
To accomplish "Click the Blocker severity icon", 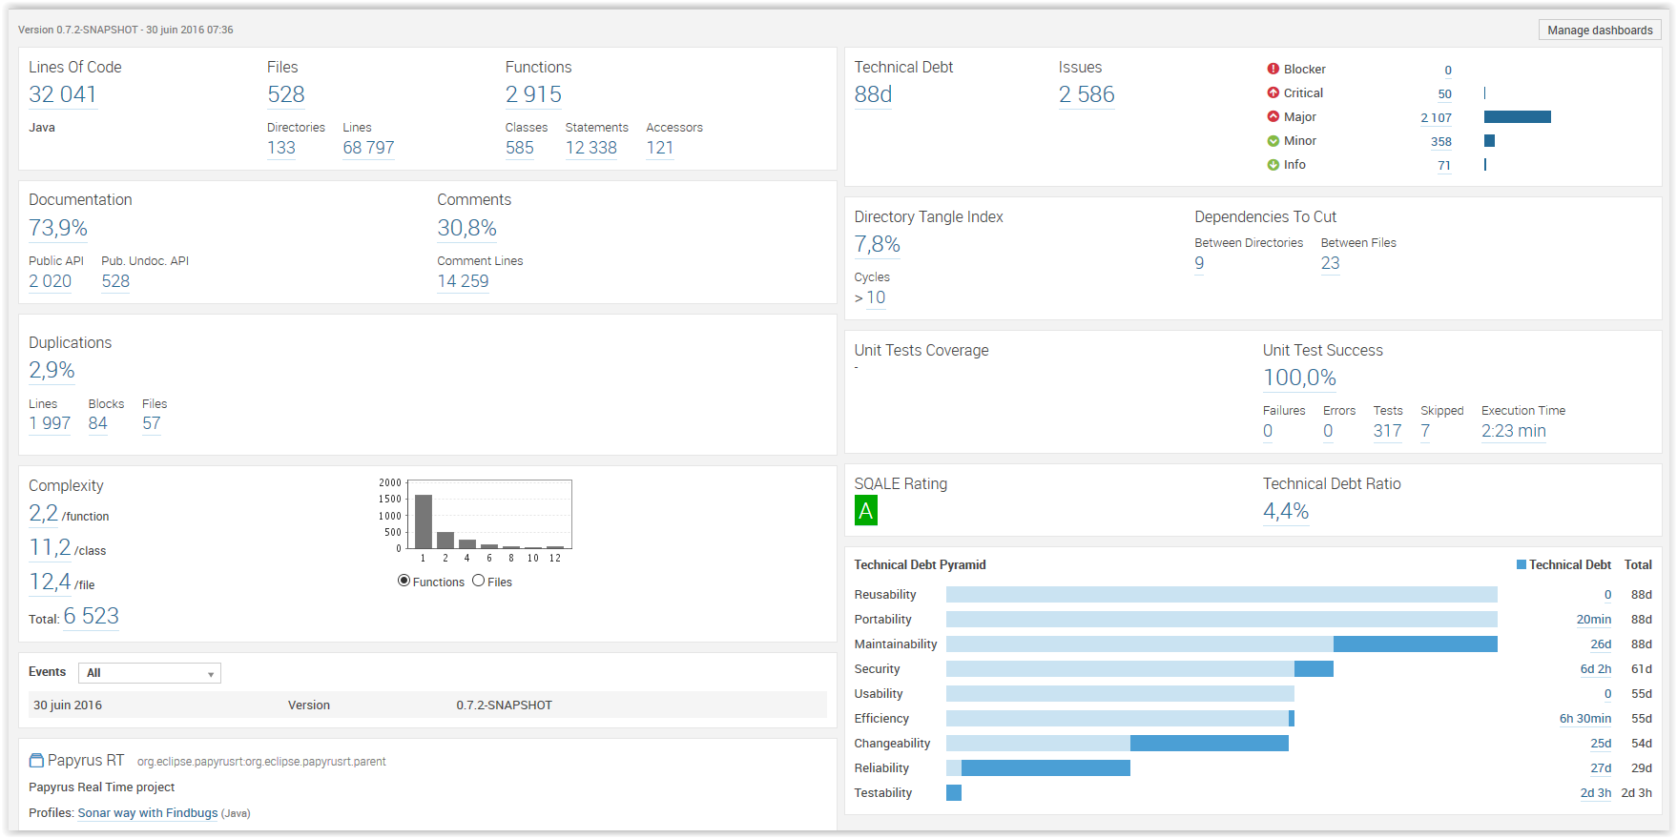I will 1273,69.
